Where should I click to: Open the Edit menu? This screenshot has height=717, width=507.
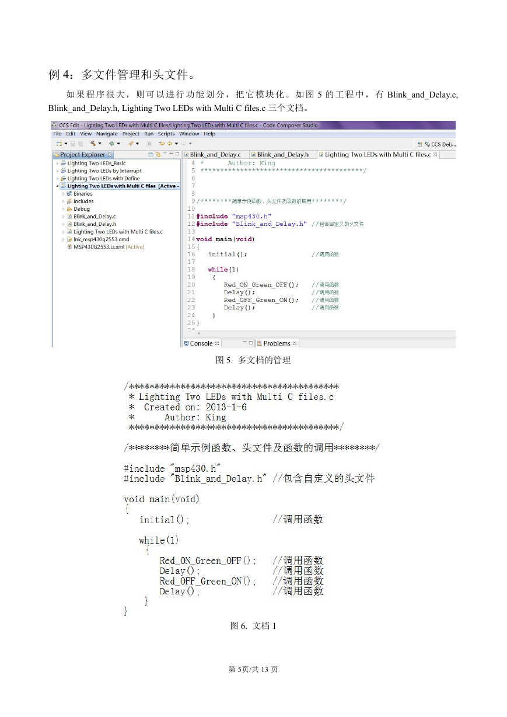[x=71, y=134]
